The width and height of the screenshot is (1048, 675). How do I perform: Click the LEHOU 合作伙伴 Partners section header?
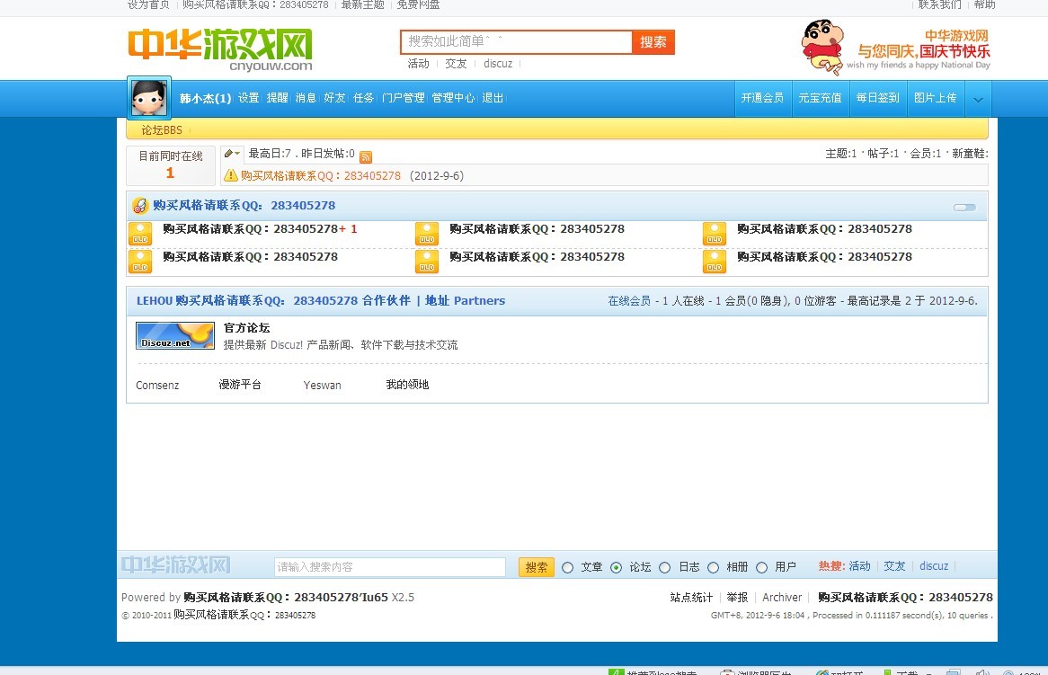tap(321, 301)
